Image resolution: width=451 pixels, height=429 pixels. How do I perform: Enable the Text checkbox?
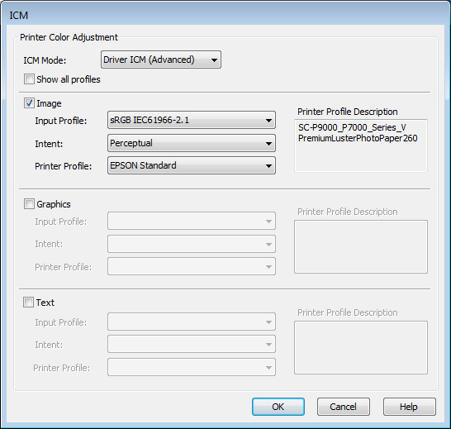[28, 303]
